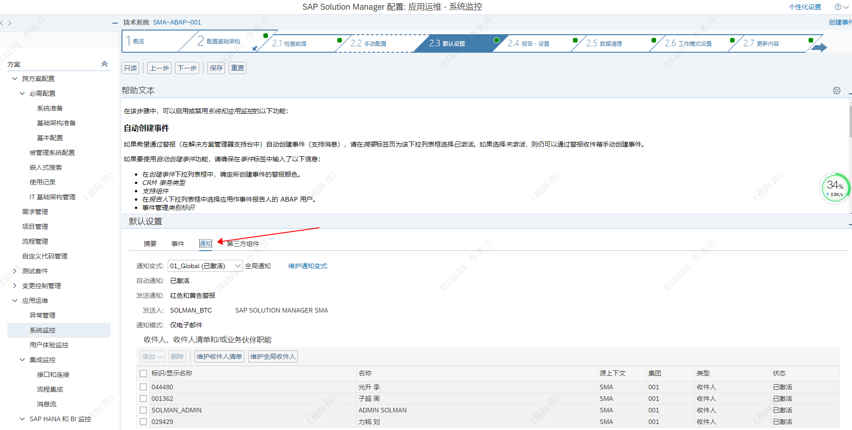
Task: Click the SOLMAN_ADMIN table cell
Action: tap(176, 410)
